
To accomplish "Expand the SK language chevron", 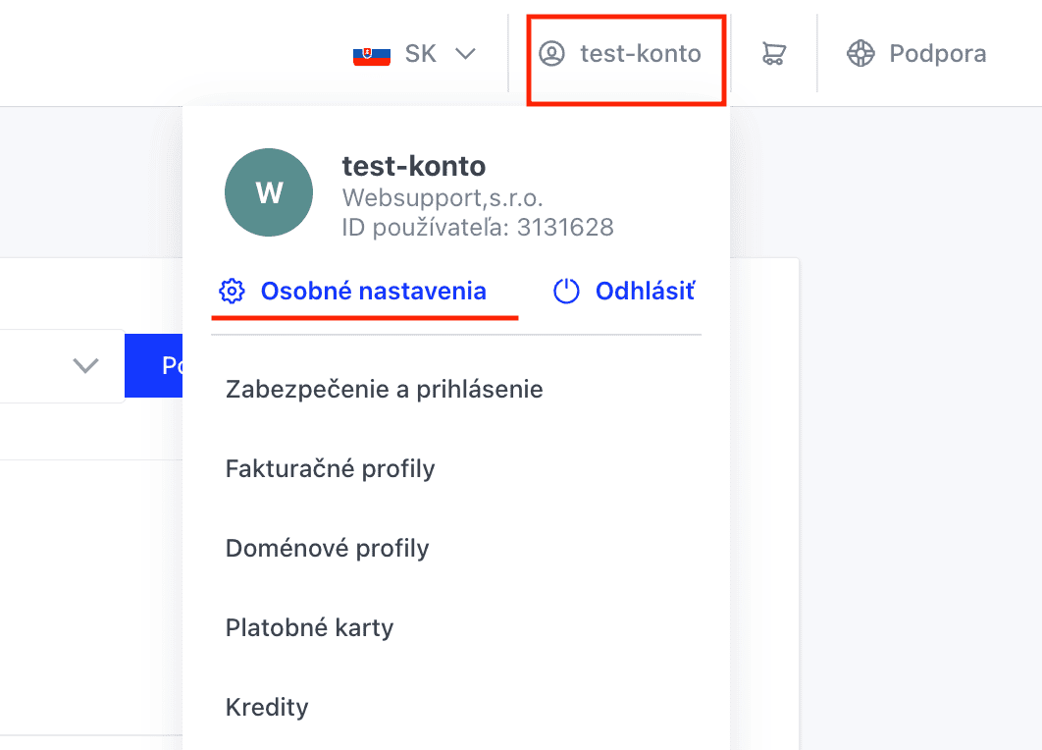I will tap(465, 53).
